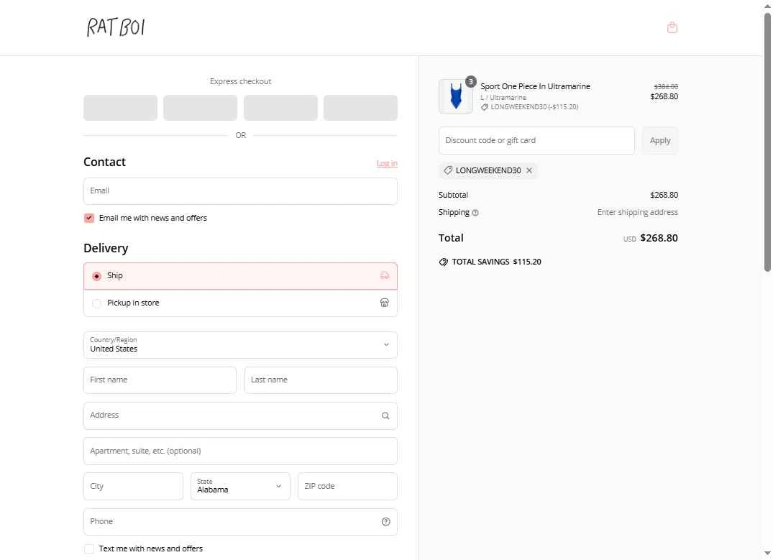The image size is (773, 560).
Task: Click the Address search magnifier icon
Action: tap(385, 416)
